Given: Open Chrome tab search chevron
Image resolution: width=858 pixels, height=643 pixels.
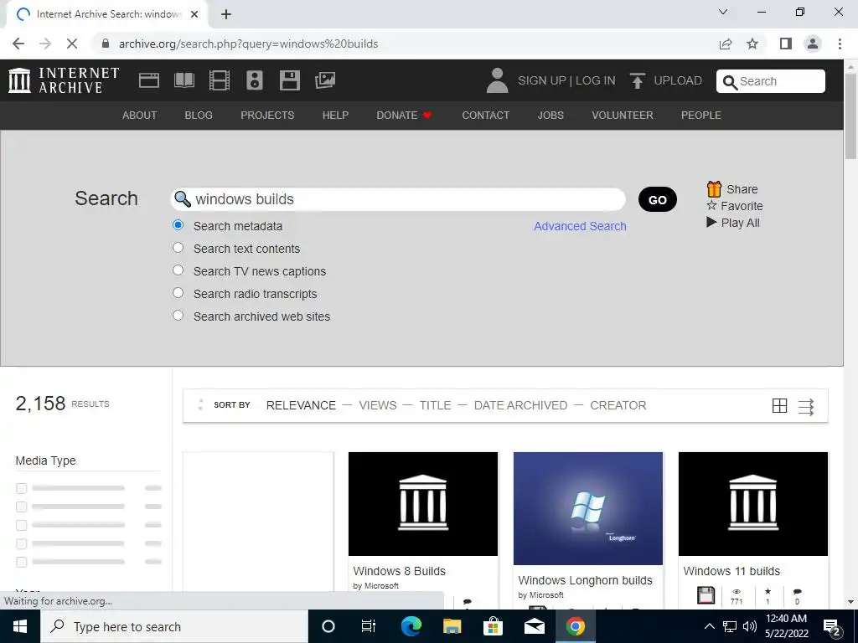Looking at the screenshot, I should click(723, 12).
